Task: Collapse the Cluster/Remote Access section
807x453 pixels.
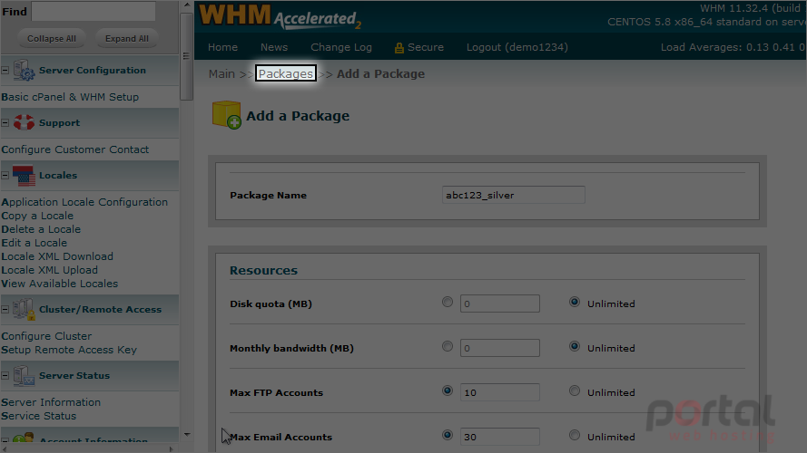Action: point(5,309)
